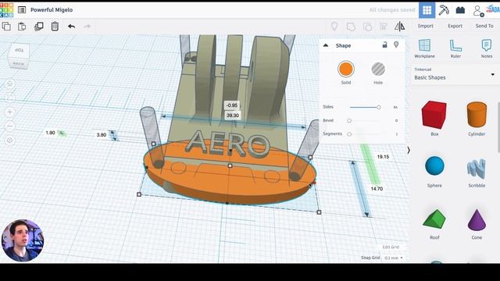
Task: Click the Paste tool icon
Action: tap(22, 26)
